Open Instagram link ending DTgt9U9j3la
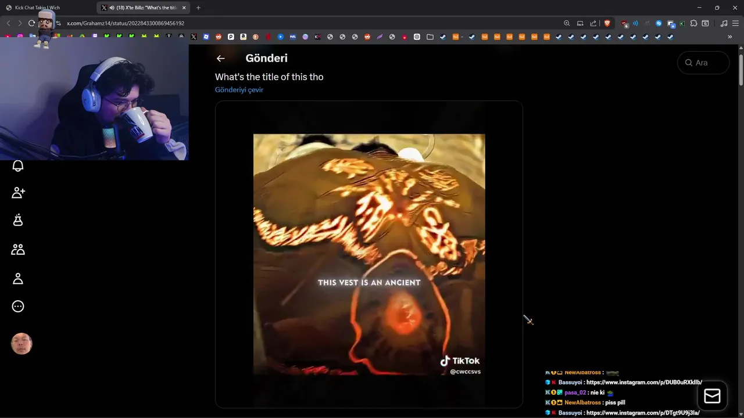The image size is (744, 418). point(643,413)
